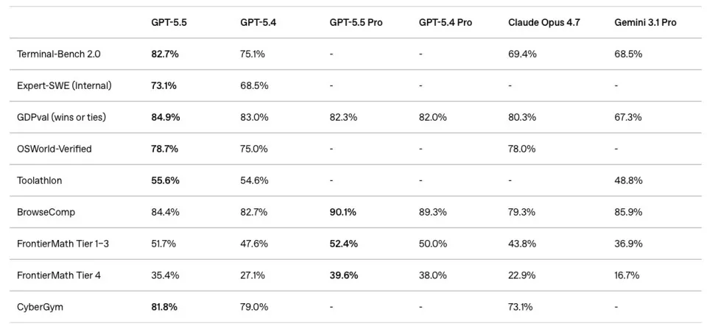The image size is (707, 329).
Task: Click the 16.7% Gemini FrontierMath Tier 4 value
Action: 627,275
